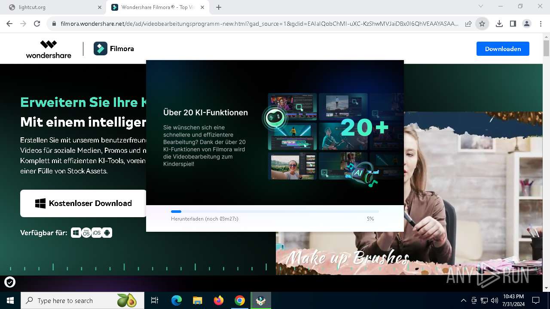Open network settings in tray
Image resolution: width=550 pixels, height=309 pixels.
pos(484,300)
